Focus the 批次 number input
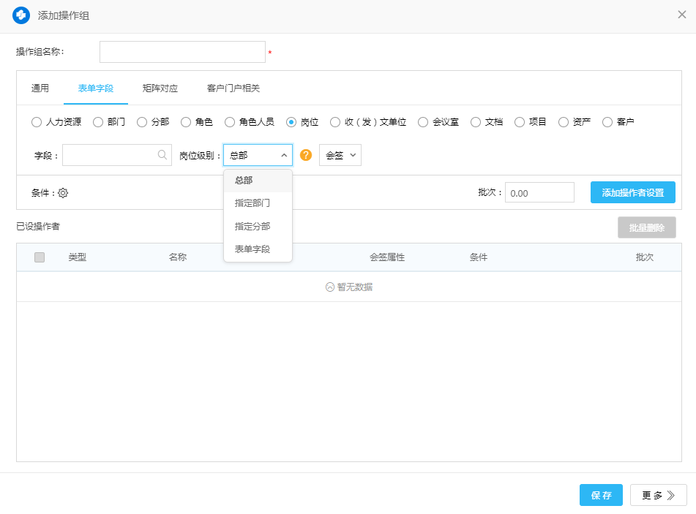696x514 pixels. 539,193
